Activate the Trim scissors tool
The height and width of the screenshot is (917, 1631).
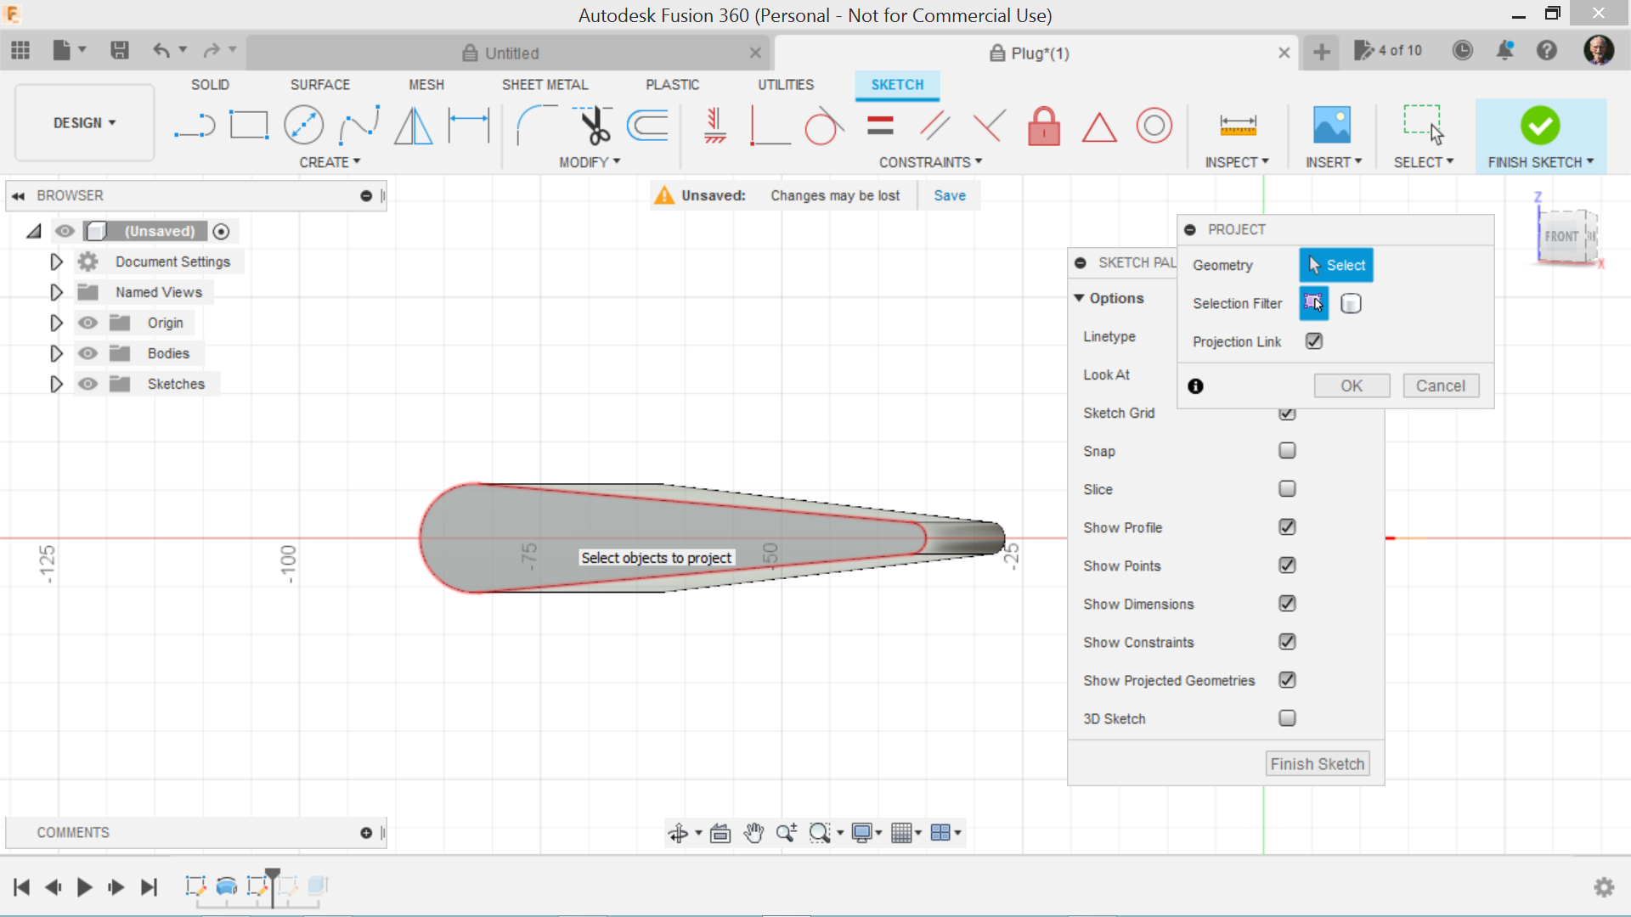594,126
